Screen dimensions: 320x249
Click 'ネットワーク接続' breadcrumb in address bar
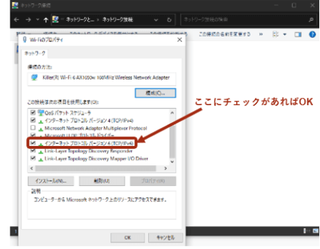pyautogui.click(x=118, y=20)
